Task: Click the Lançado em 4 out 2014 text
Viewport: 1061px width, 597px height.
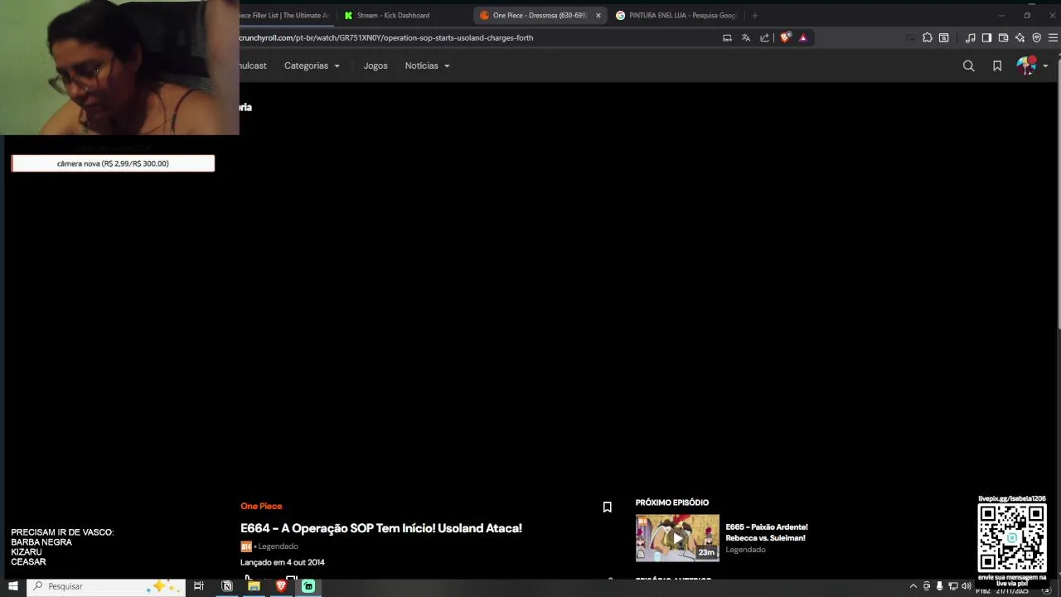Action: [x=283, y=562]
